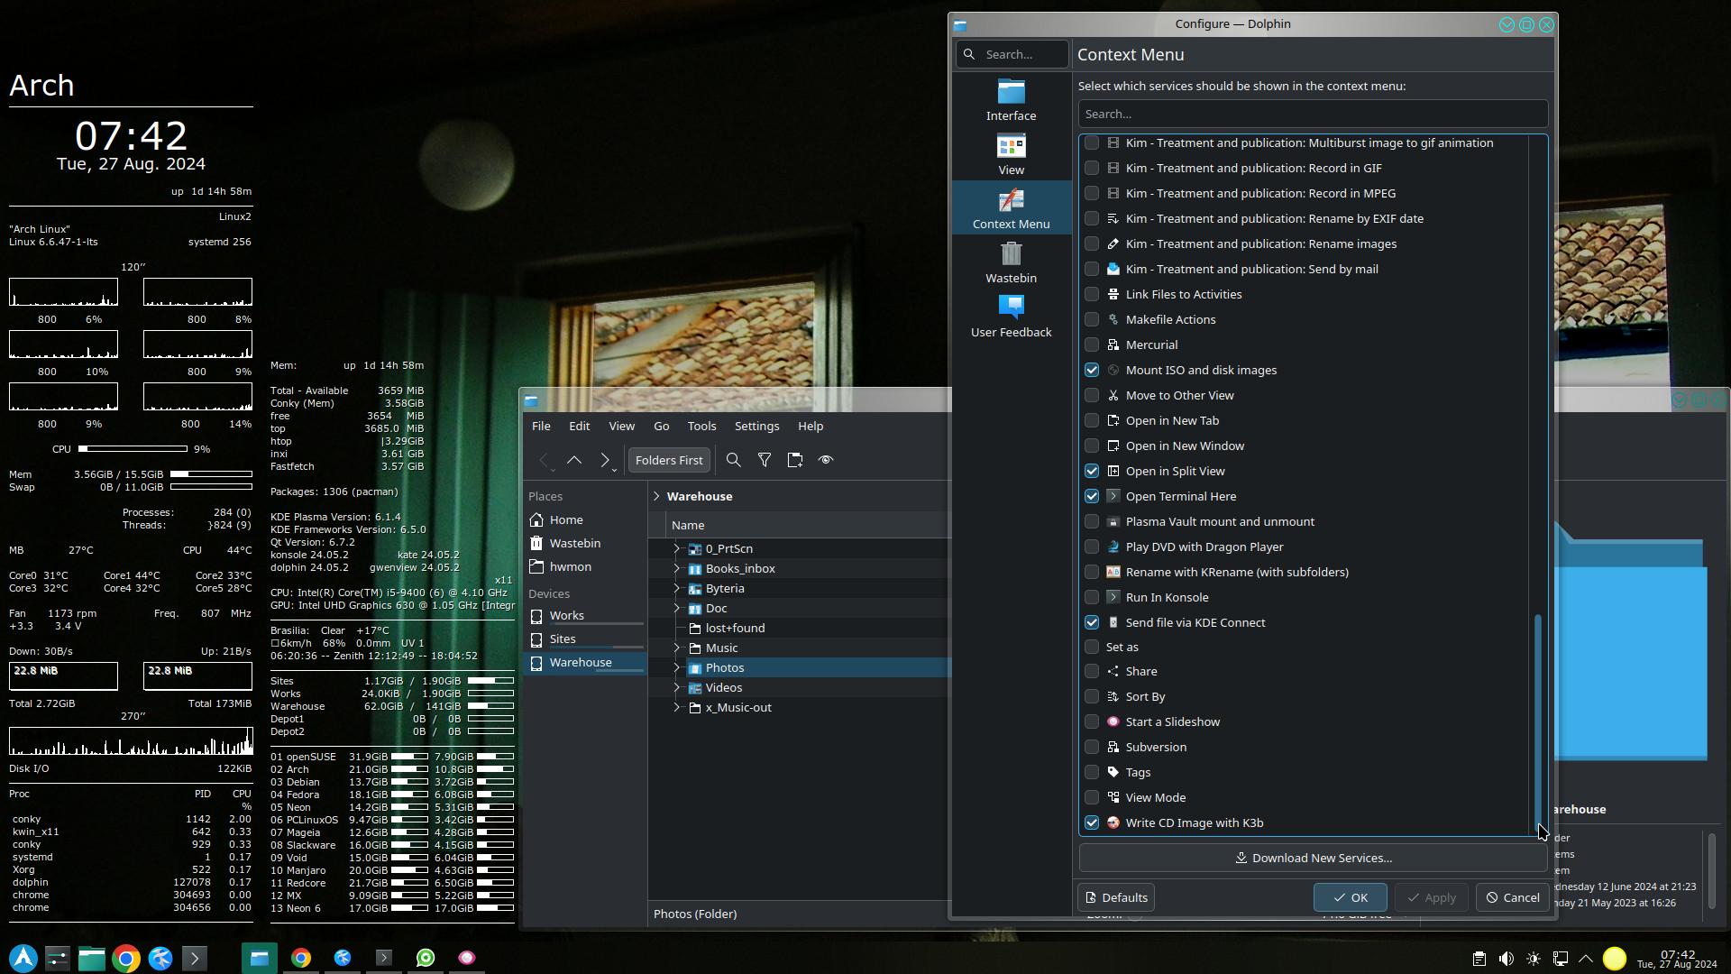
Task: Click the Go Up arrow in Dolphin
Action: (x=574, y=460)
